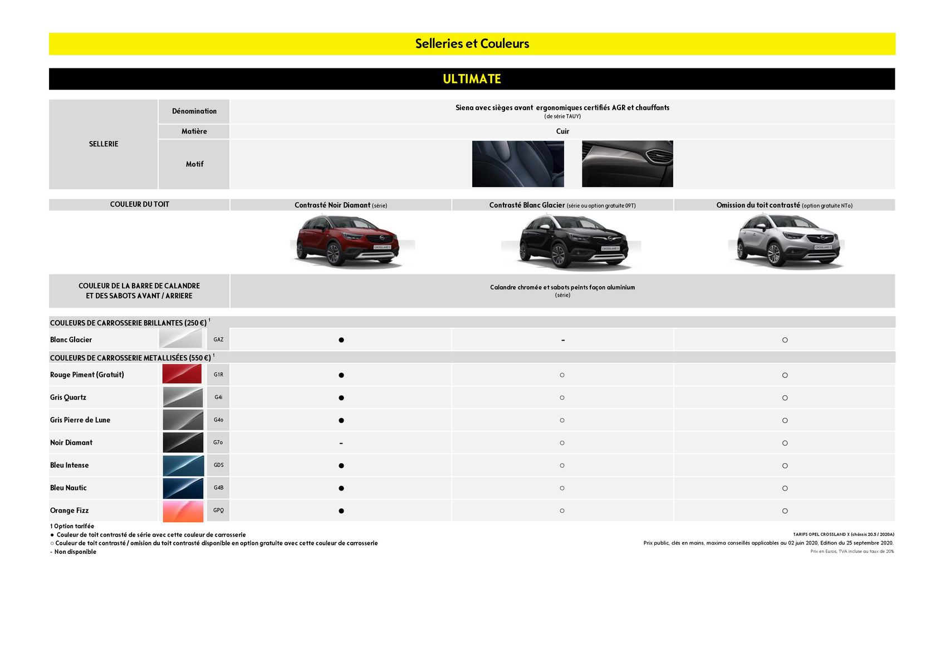
Task: Click the Blanc Glacier color swatch
Action: [180, 338]
